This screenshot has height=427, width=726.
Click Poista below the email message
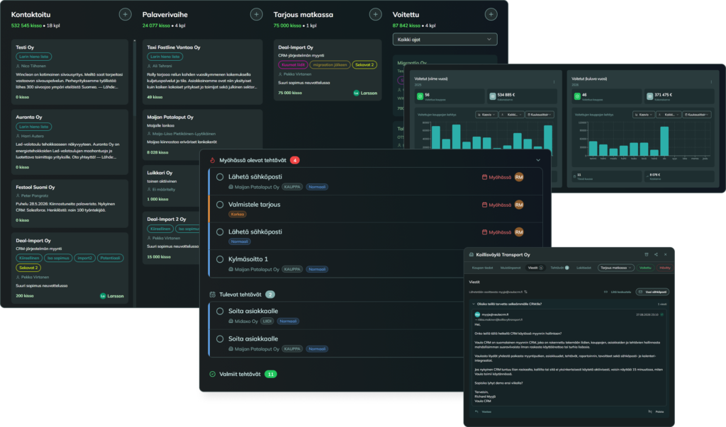656,411
